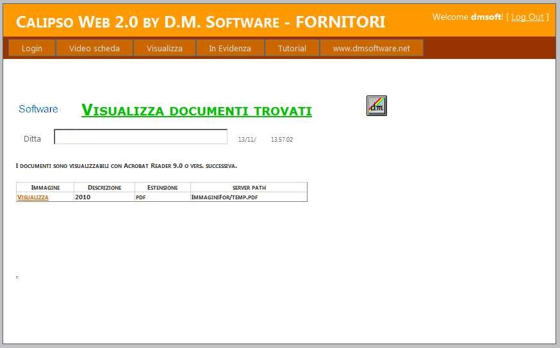560x348 pixels.
Task: Go to www.dmsoftware.net menu link
Action: pos(372,48)
